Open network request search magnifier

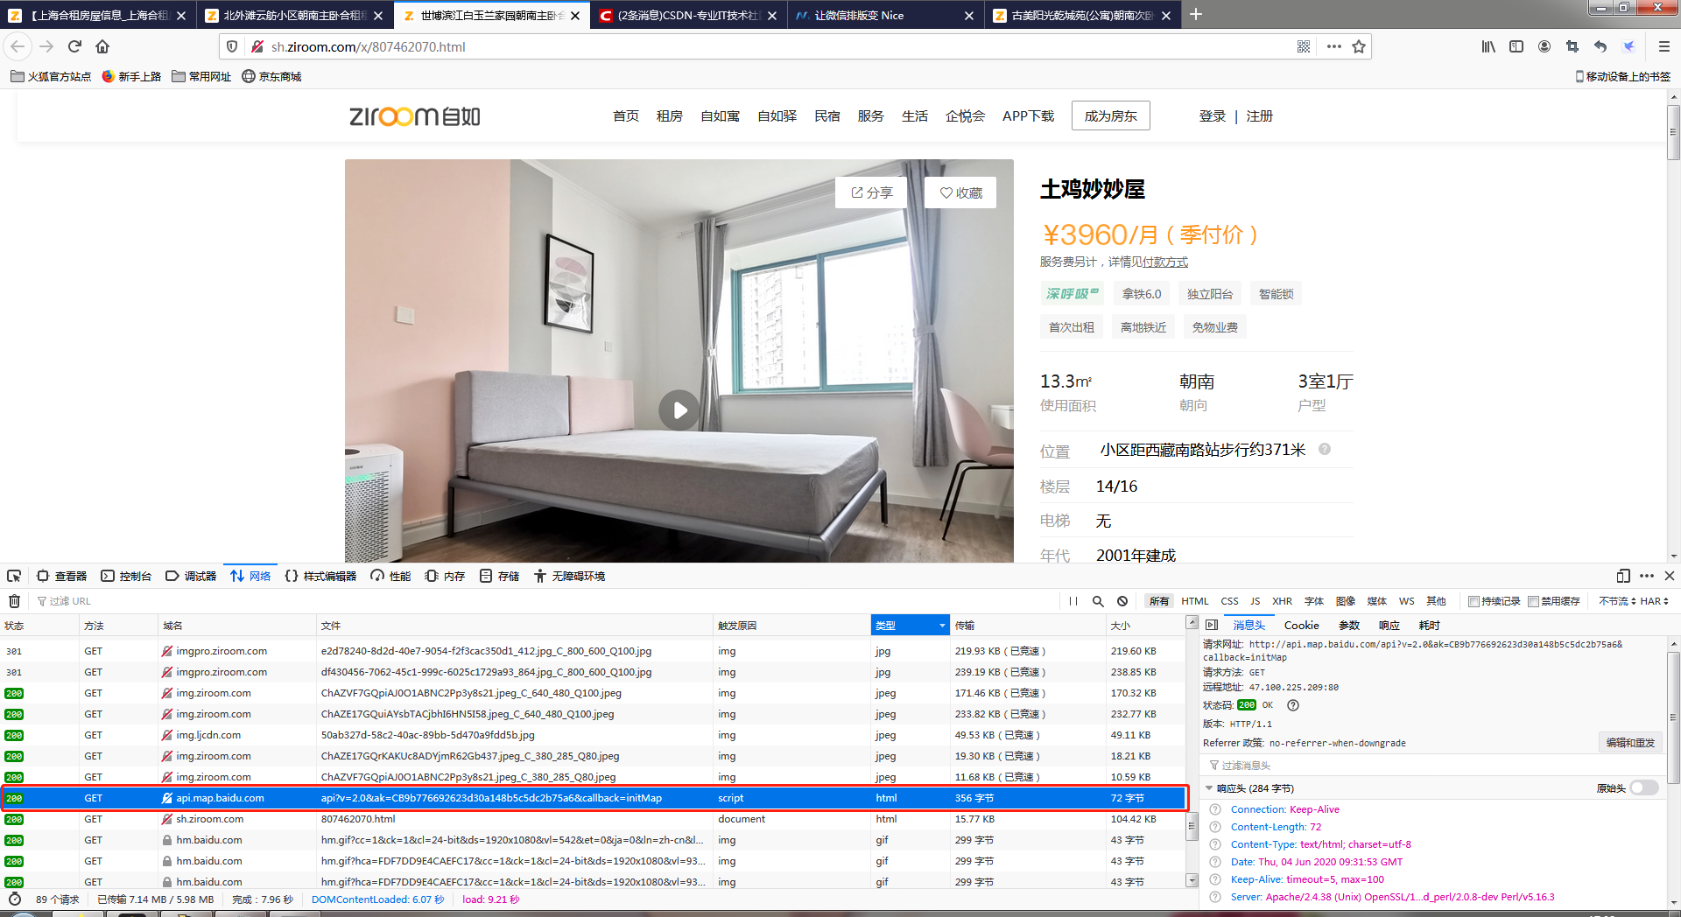tap(1098, 601)
